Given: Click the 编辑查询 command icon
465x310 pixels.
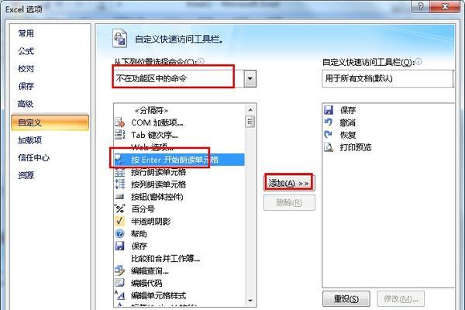Looking at the screenshot, I should pyautogui.click(x=119, y=270).
